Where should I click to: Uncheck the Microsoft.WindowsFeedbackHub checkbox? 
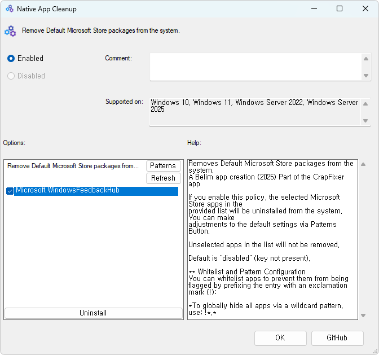[x=10, y=191]
